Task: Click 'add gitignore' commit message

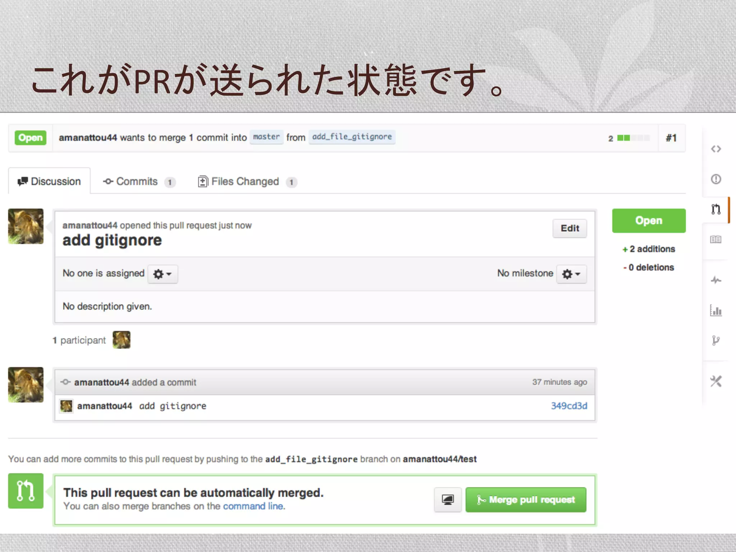Action: [173, 406]
